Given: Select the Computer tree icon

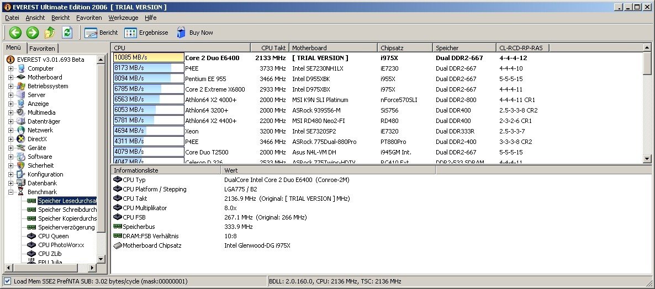Looking at the screenshot, I should 21,68.
